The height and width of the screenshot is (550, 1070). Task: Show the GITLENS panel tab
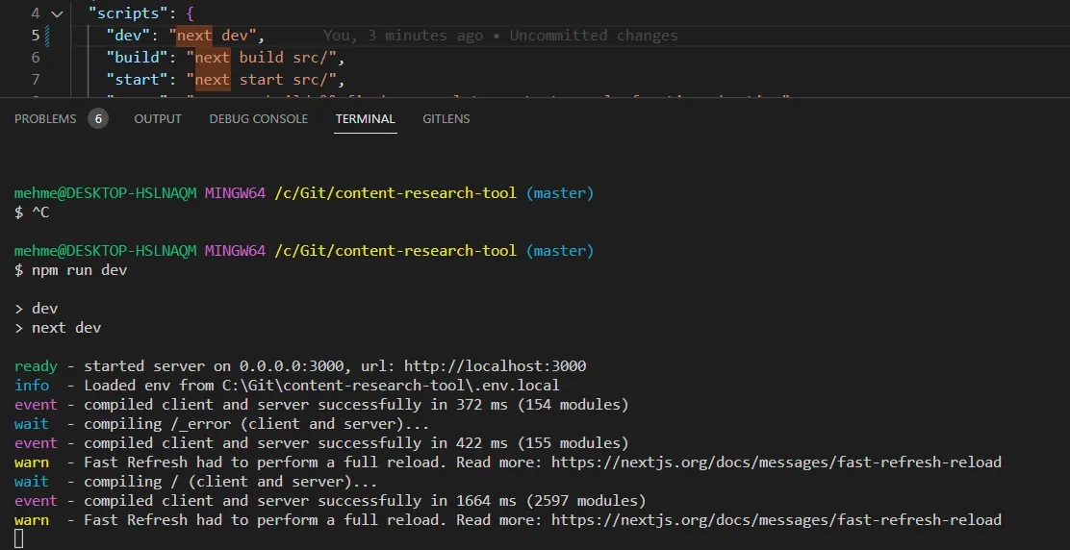(x=446, y=119)
